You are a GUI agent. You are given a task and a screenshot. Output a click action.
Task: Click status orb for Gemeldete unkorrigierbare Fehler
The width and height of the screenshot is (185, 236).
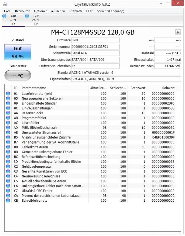tap(8, 152)
